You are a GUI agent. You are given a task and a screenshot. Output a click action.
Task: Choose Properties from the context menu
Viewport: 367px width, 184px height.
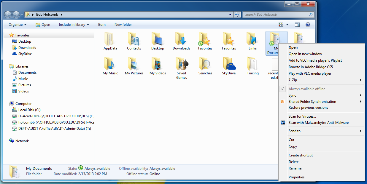[x=296, y=177]
